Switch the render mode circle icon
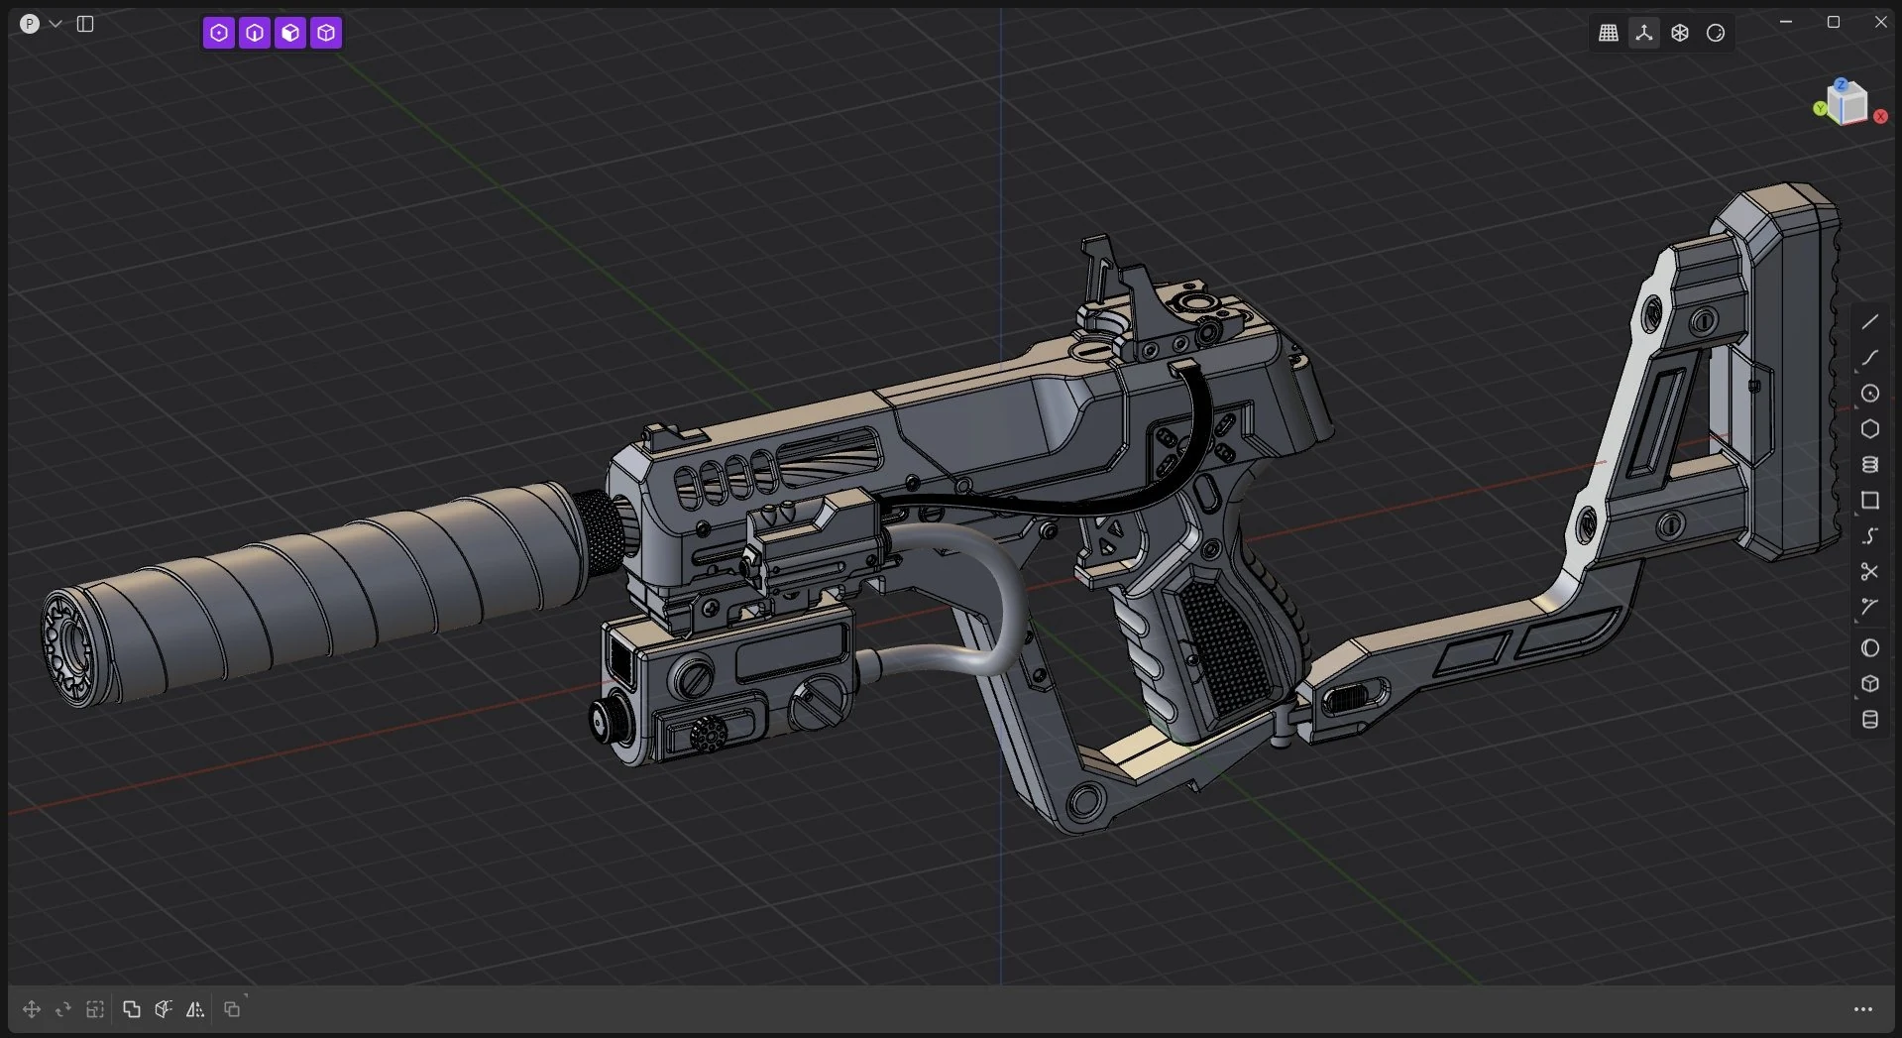The height and width of the screenshot is (1038, 1902). tap(1716, 33)
